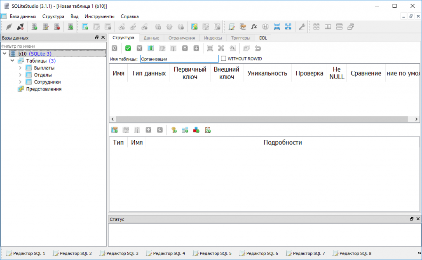
Task: Click the Уникальность column header
Action: point(267,73)
